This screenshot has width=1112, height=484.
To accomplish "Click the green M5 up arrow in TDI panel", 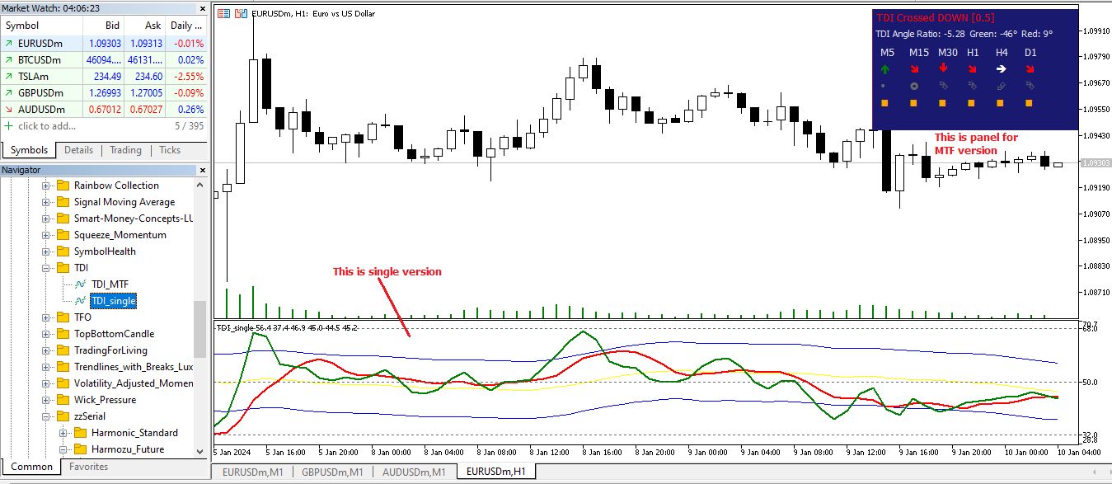I will [885, 69].
